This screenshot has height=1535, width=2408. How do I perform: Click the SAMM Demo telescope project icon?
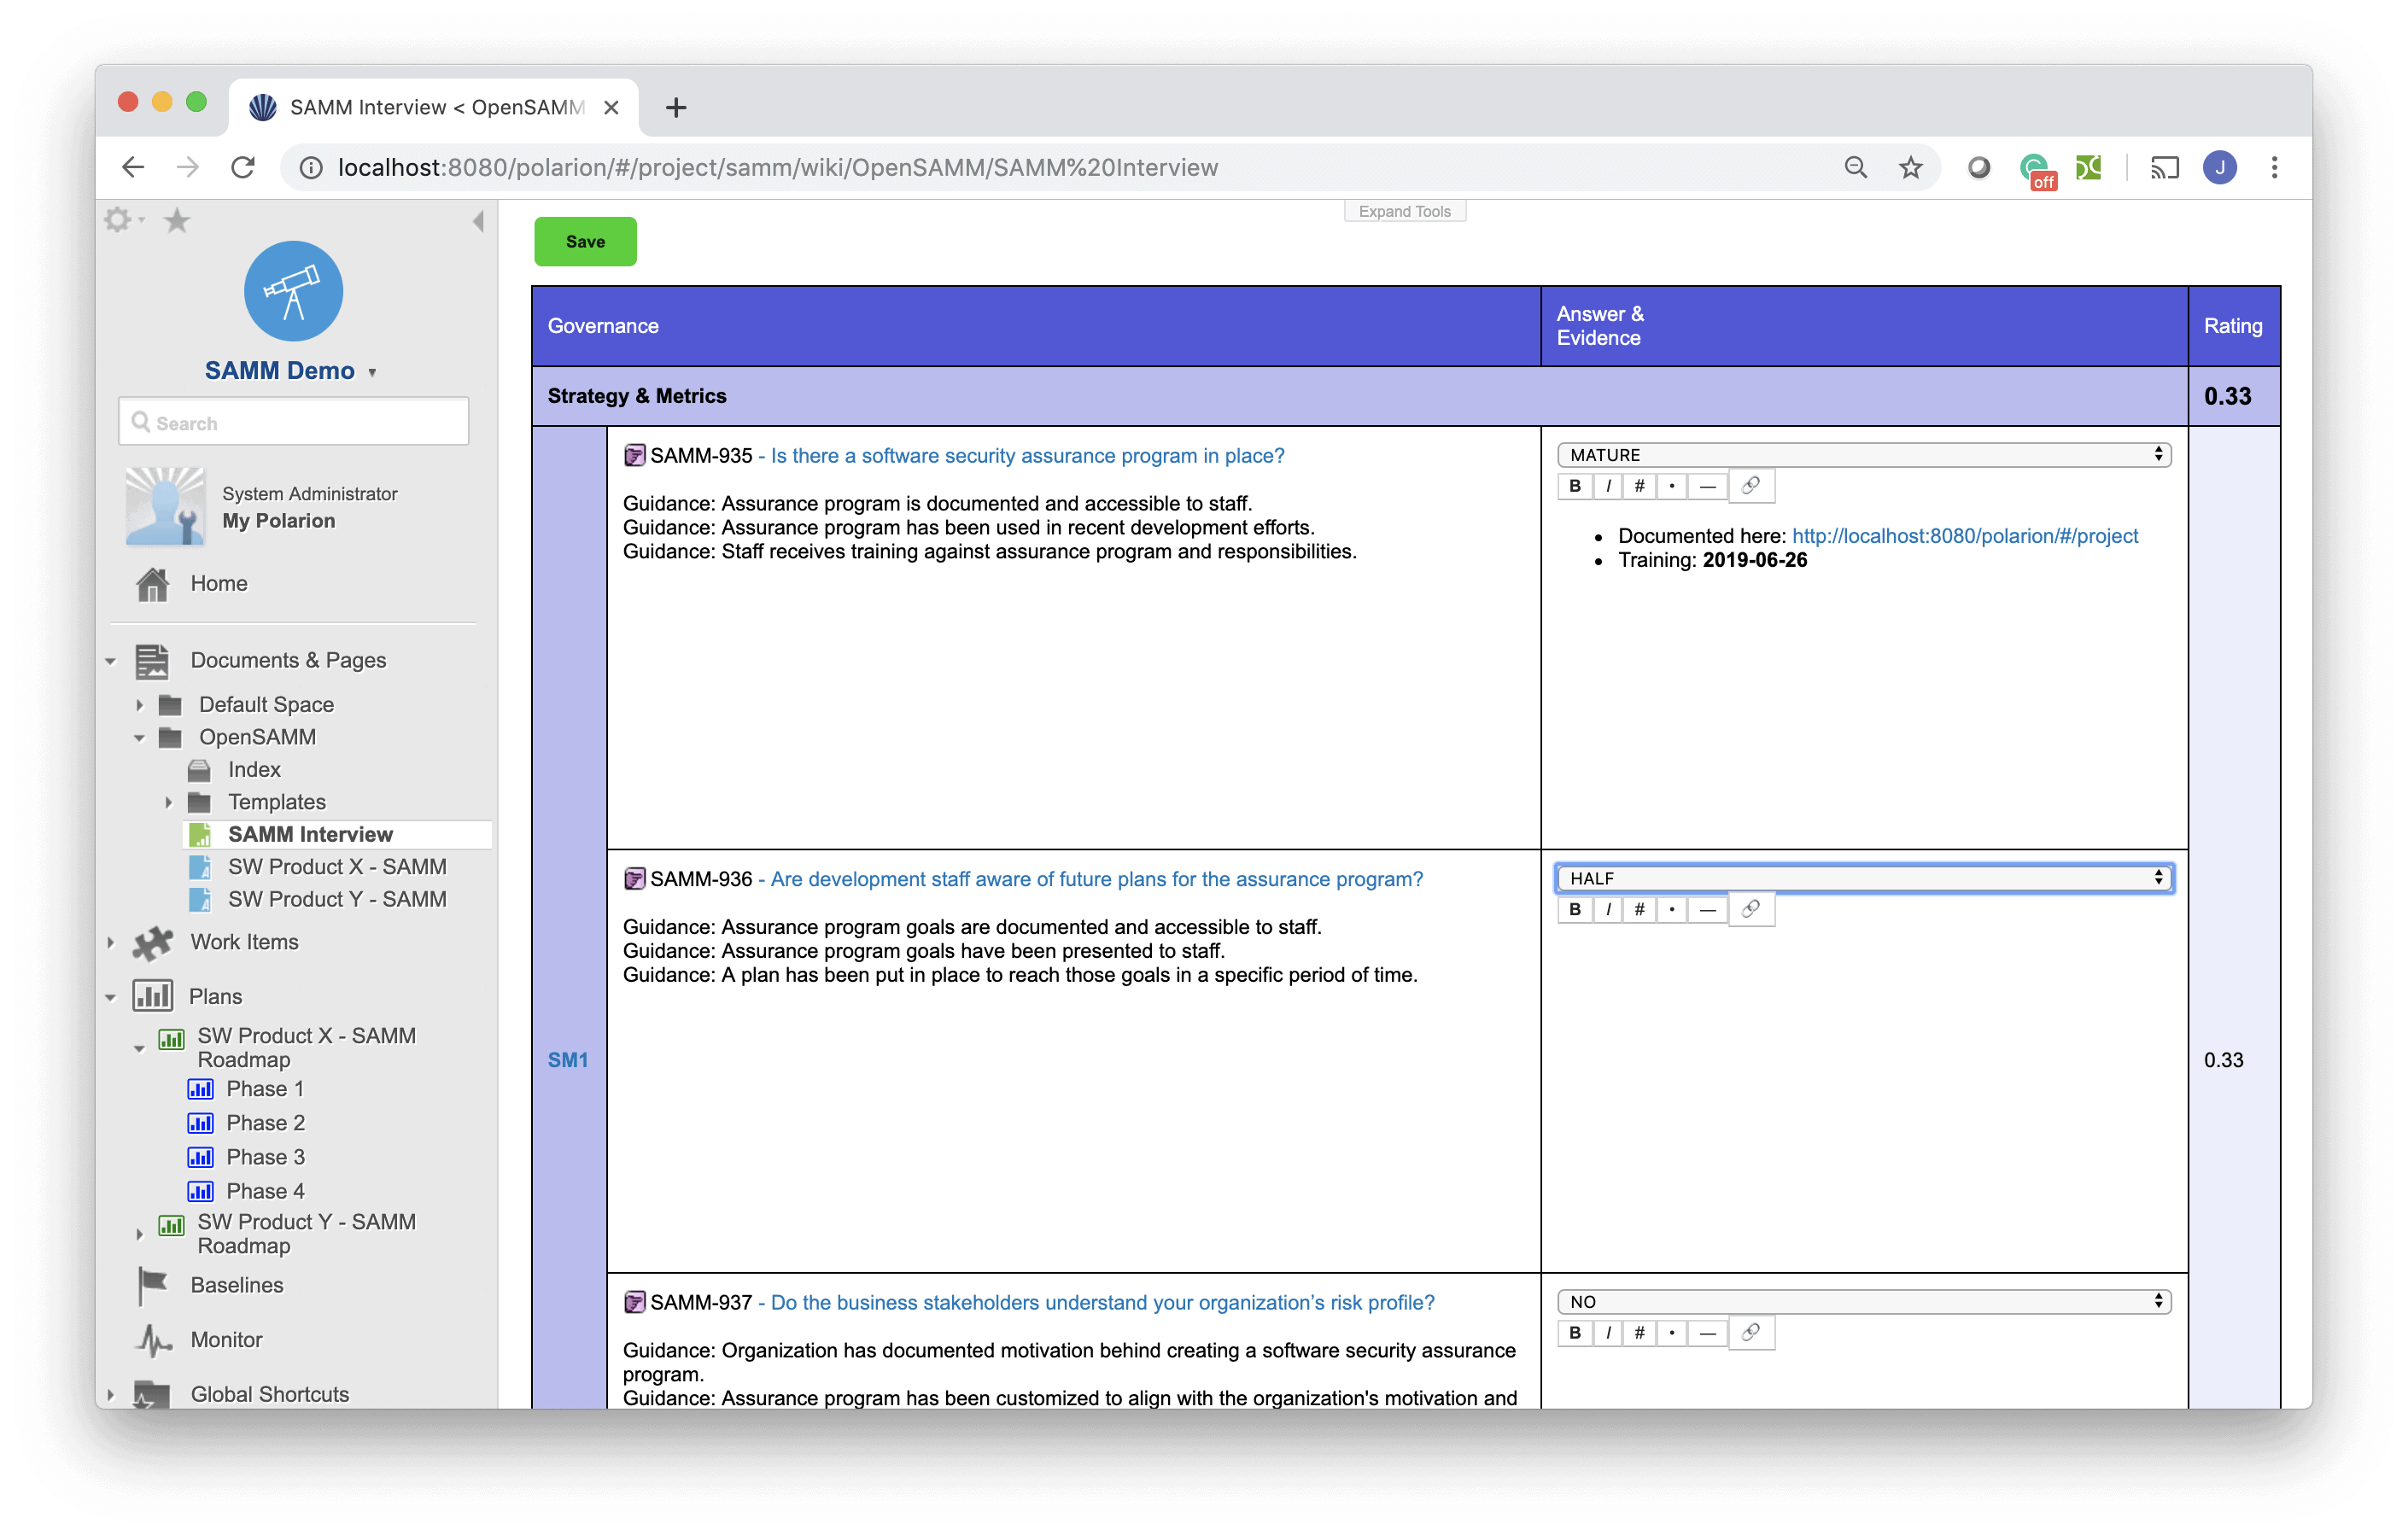point(293,291)
